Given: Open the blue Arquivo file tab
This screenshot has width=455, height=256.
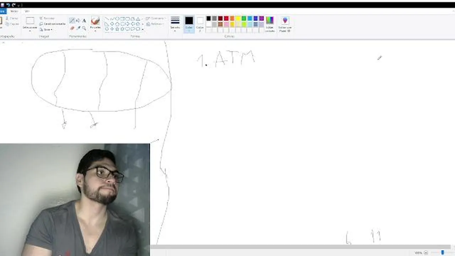Looking at the screenshot, I should click(x=2, y=11).
